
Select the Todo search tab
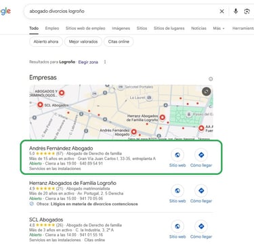pyautogui.click(x=34, y=28)
